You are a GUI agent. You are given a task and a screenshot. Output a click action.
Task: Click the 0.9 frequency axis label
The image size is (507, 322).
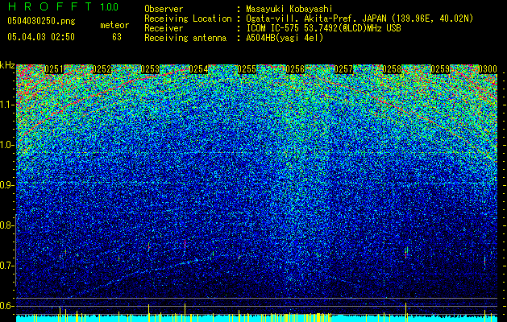6,185
